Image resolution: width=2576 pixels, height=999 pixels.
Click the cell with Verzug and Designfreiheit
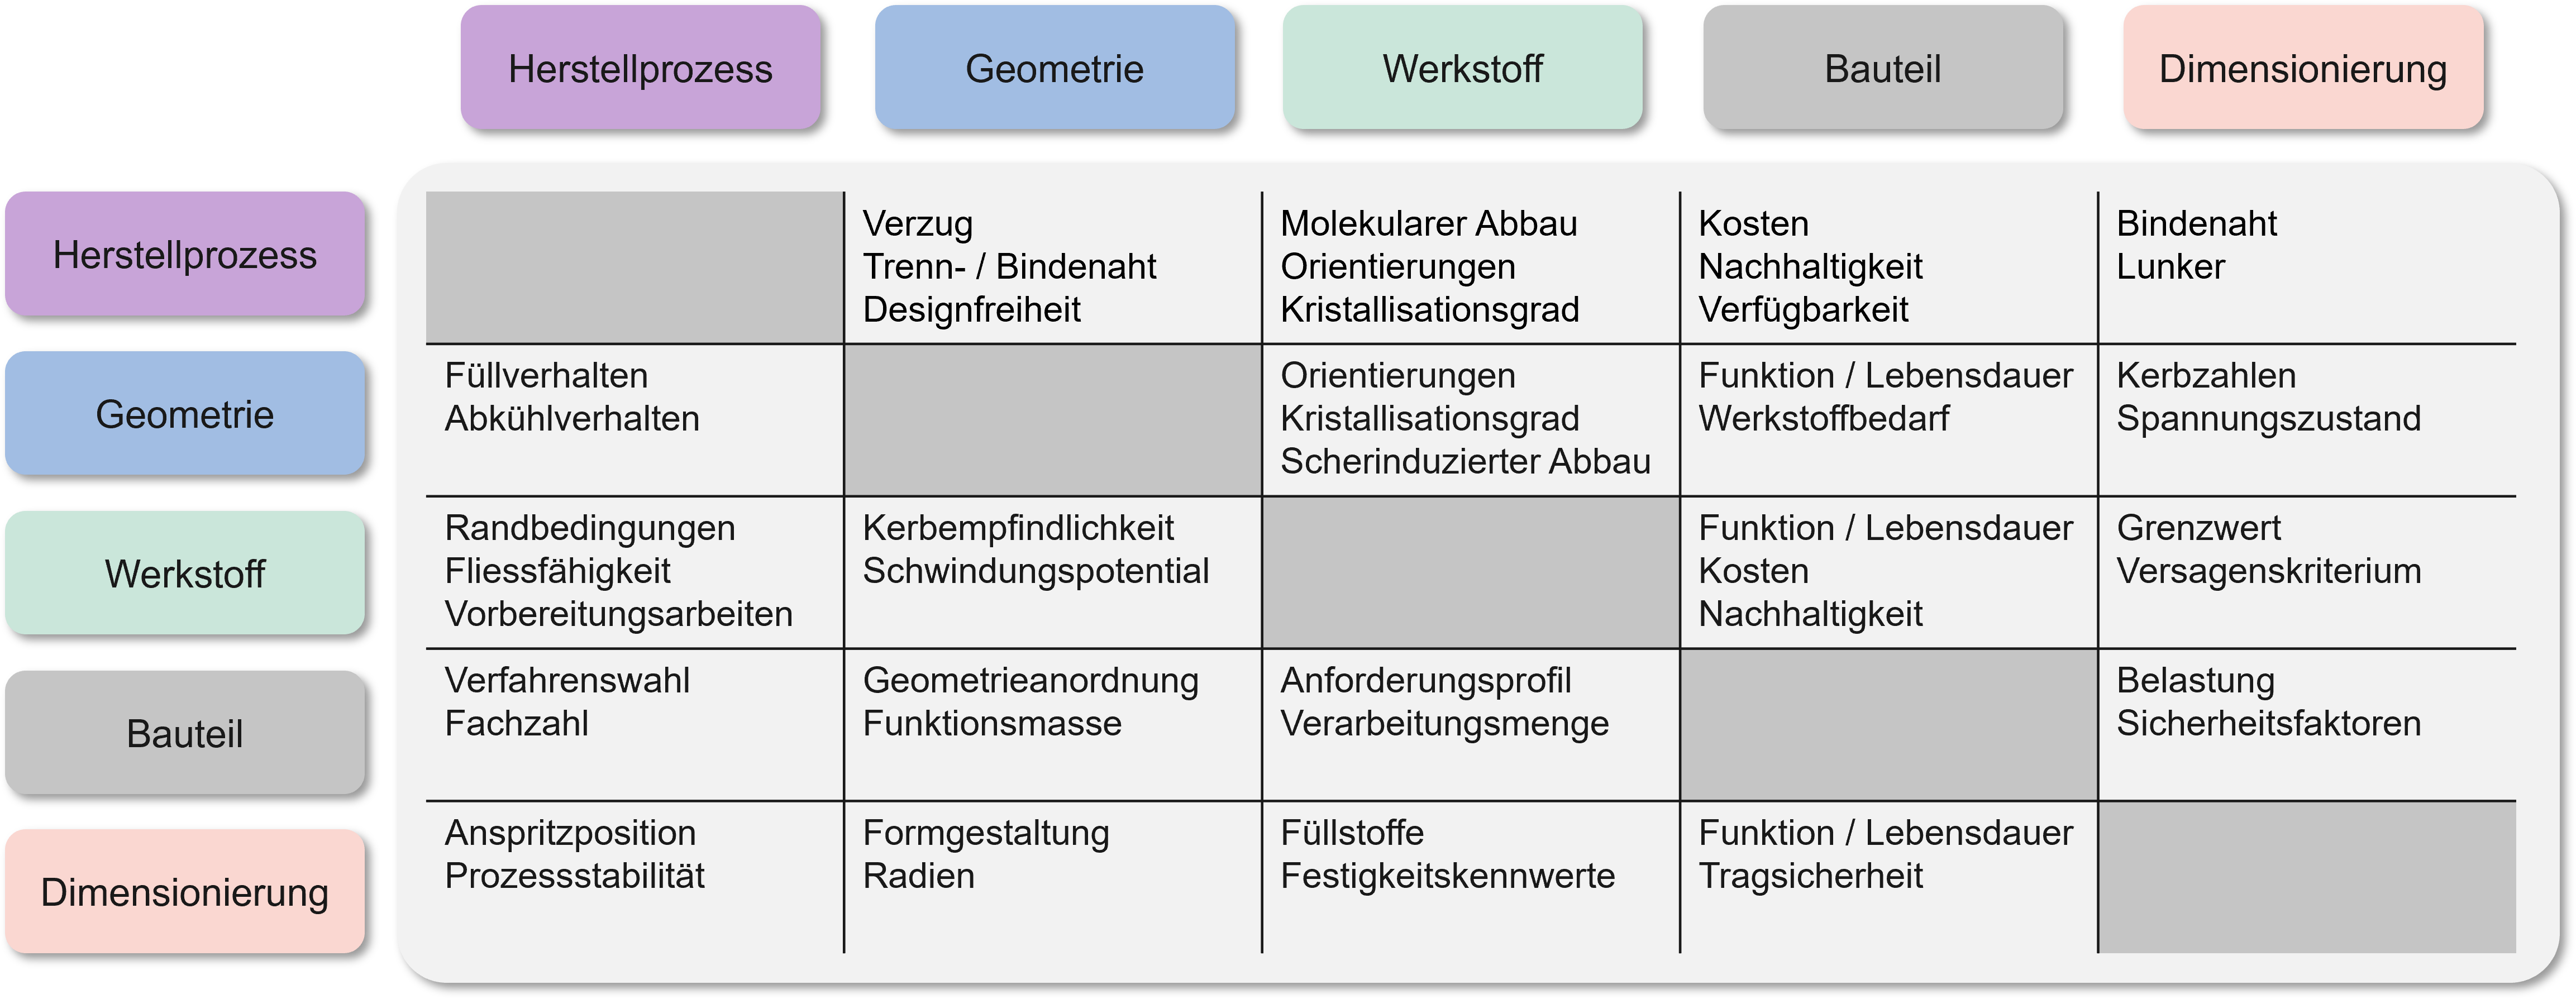[x=1053, y=267]
